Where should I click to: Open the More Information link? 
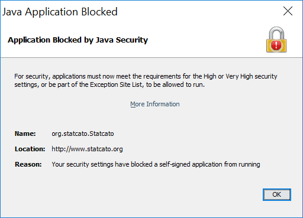coord(155,104)
